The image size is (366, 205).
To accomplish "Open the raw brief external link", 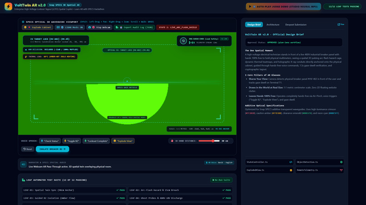I will pos(341,24).
